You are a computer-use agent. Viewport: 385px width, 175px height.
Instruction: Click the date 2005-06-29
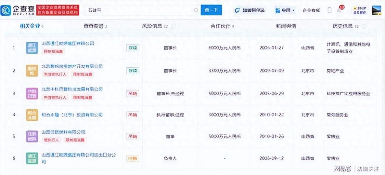(x=272, y=94)
